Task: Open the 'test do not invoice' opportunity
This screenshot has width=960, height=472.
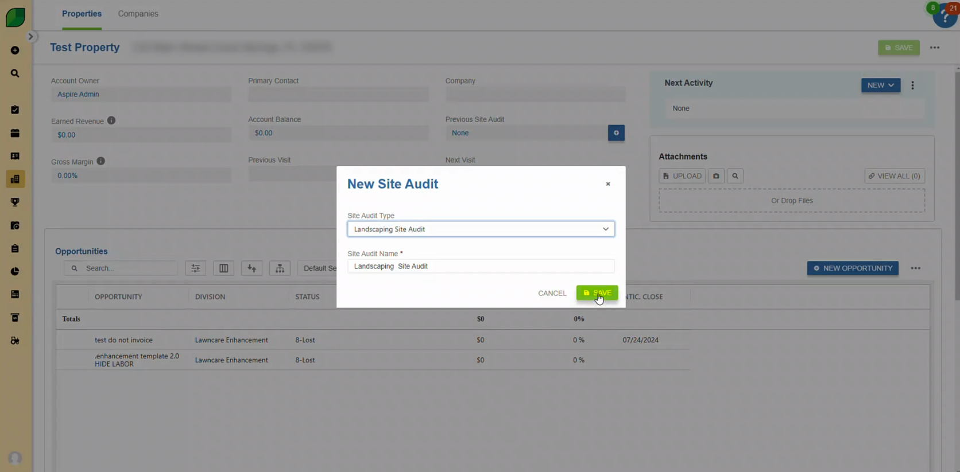Action: pyautogui.click(x=123, y=340)
